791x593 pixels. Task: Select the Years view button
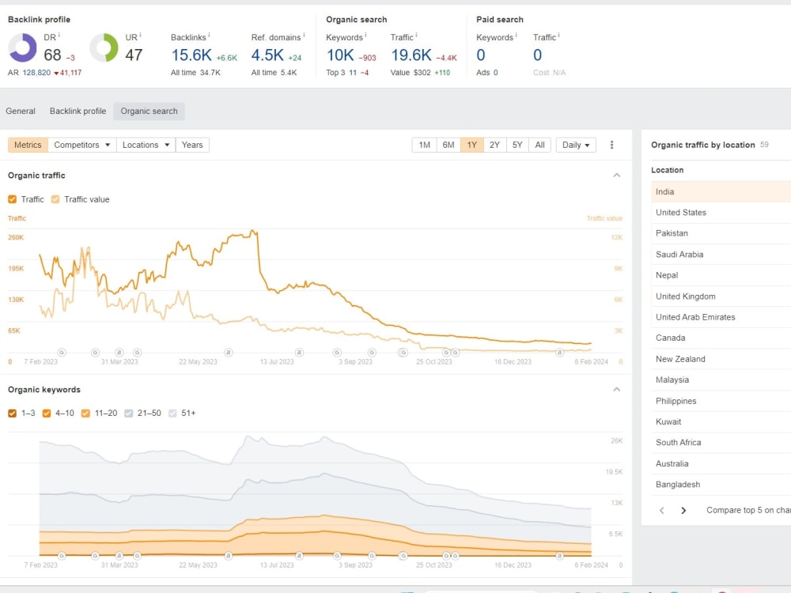pyautogui.click(x=192, y=145)
